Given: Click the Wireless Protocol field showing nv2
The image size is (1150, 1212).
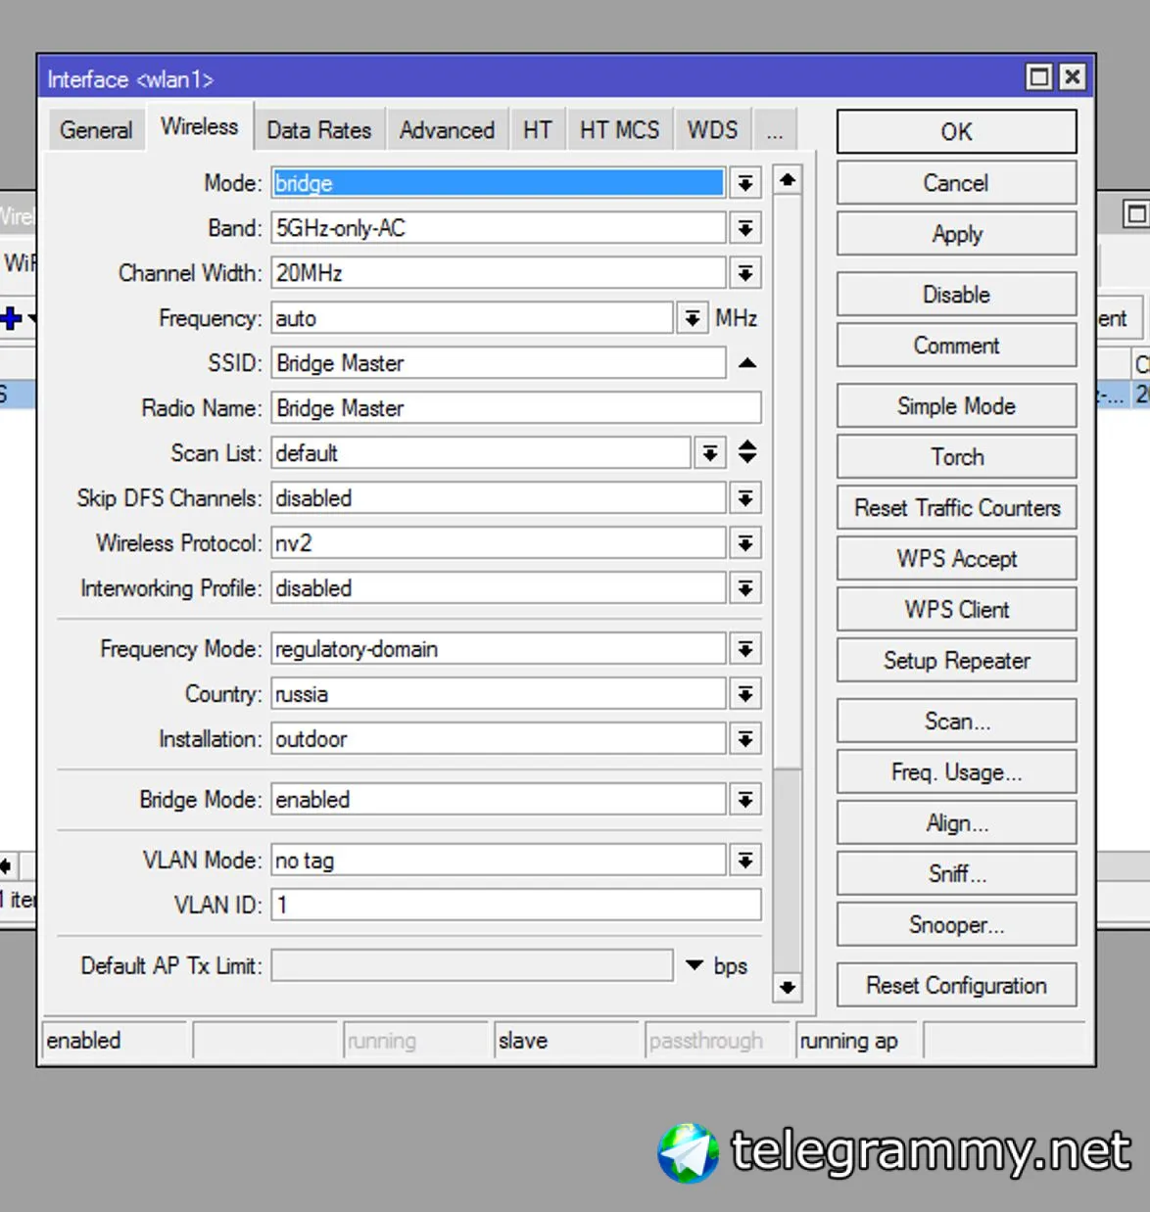Looking at the screenshot, I should [x=499, y=543].
